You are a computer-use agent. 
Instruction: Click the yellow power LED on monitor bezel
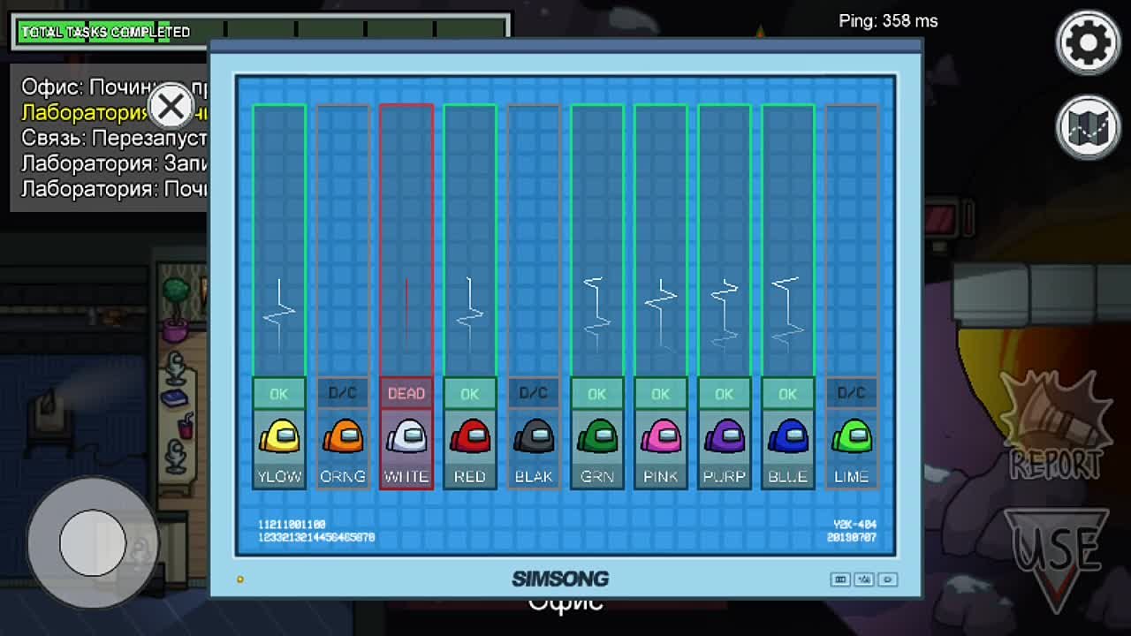pos(239,579)
